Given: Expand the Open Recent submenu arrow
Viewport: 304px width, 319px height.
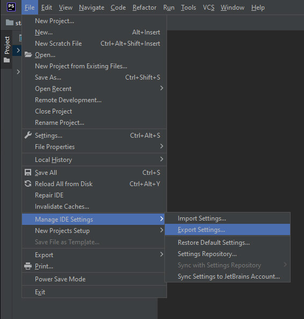Looking at the screenshot, I should (x=162, y=88).
